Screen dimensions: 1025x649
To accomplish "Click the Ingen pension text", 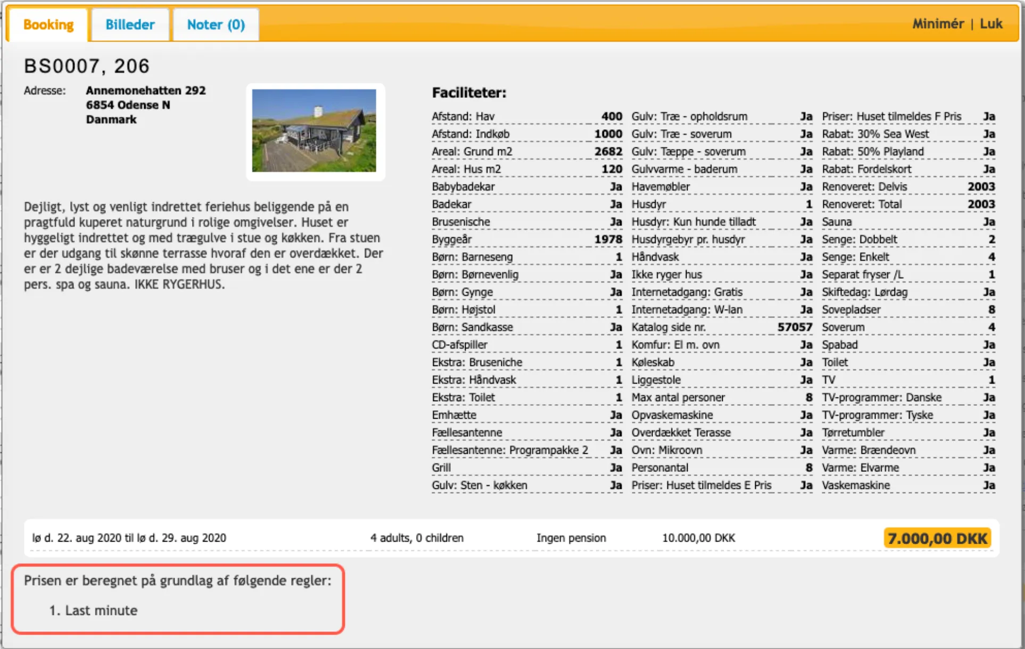I will pos(571,538).
